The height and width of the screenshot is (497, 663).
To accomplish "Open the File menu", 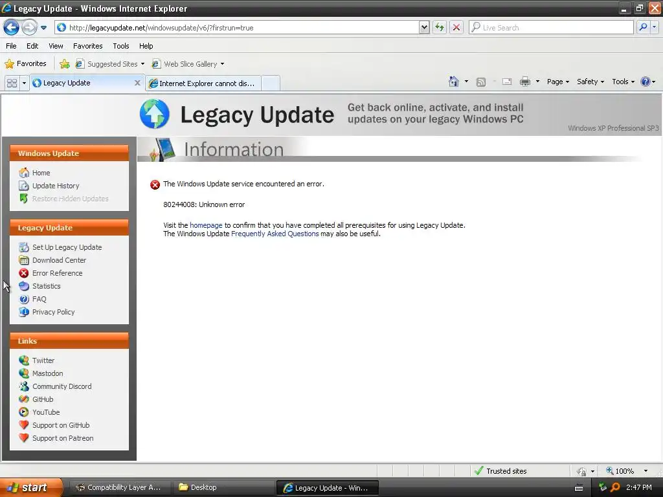I will click(x=11, y=46).
